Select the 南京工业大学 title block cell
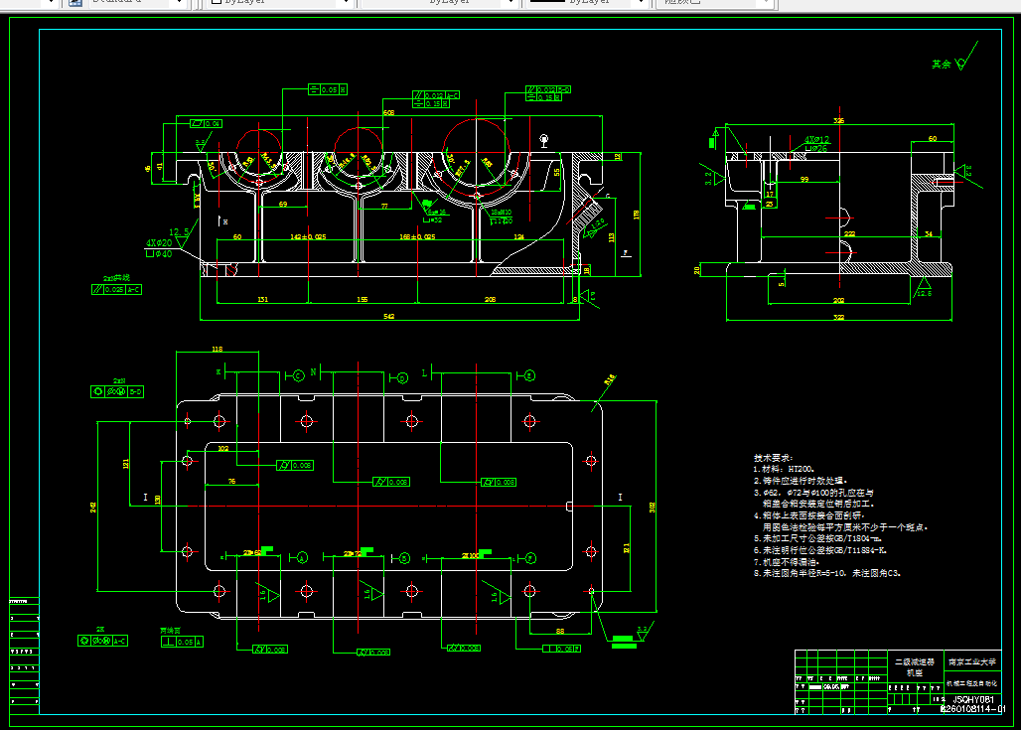Image resolution: width=1021 pixels, height=730 pixels. click(x=972, y=661)
